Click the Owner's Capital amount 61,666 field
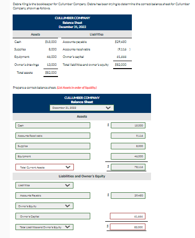195x238 pixels. pos(128,216)
